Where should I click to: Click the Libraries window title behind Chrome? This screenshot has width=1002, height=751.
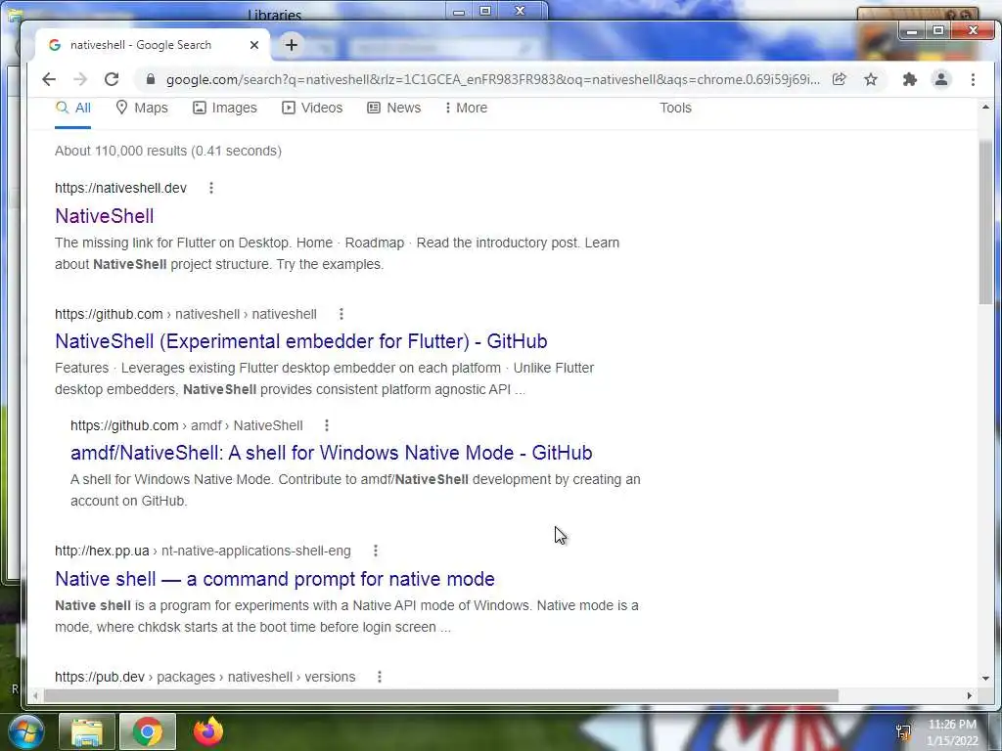pos(275,14)
